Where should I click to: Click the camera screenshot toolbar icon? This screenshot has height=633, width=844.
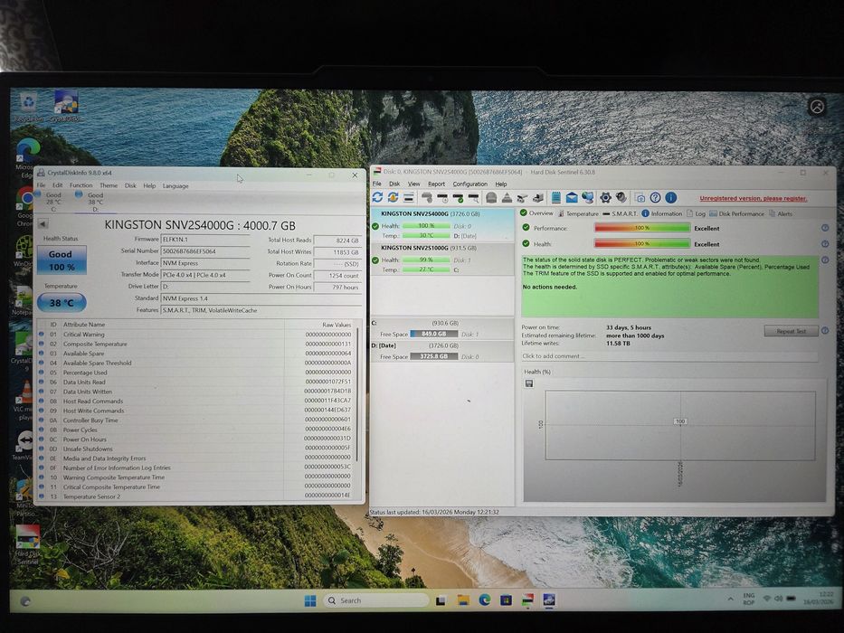pos(640,197)
